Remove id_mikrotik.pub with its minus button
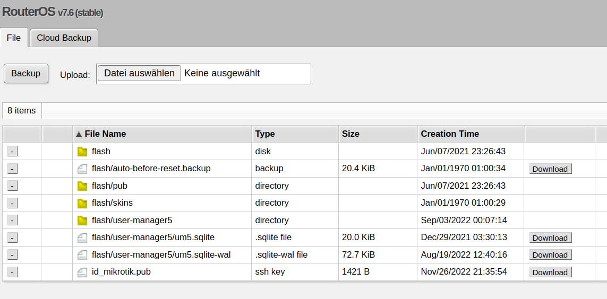Viewport: 607px width, 299px height. [12, 272]
